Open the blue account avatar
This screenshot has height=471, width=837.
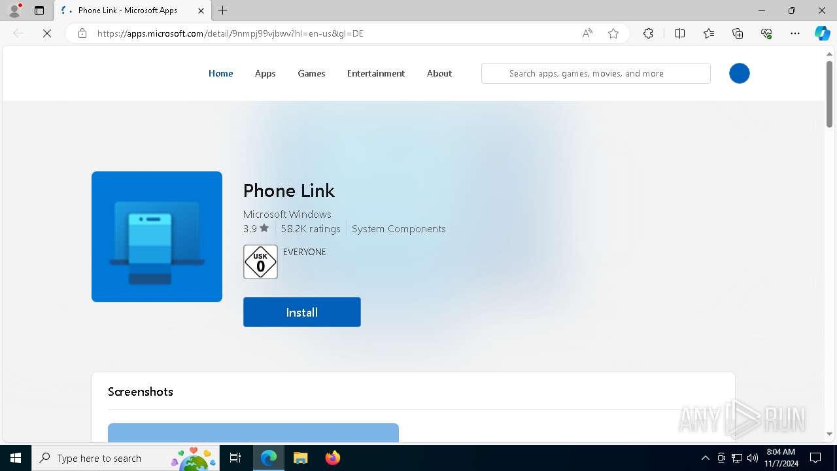coord(740,73)
